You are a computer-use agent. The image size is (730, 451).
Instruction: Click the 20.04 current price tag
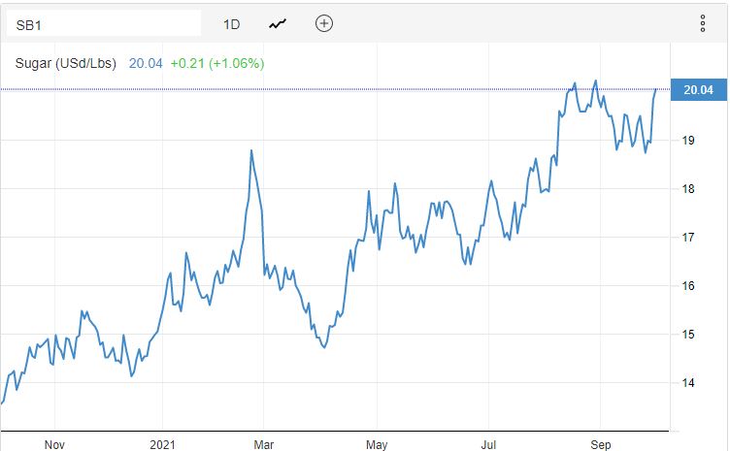(698, 90)
